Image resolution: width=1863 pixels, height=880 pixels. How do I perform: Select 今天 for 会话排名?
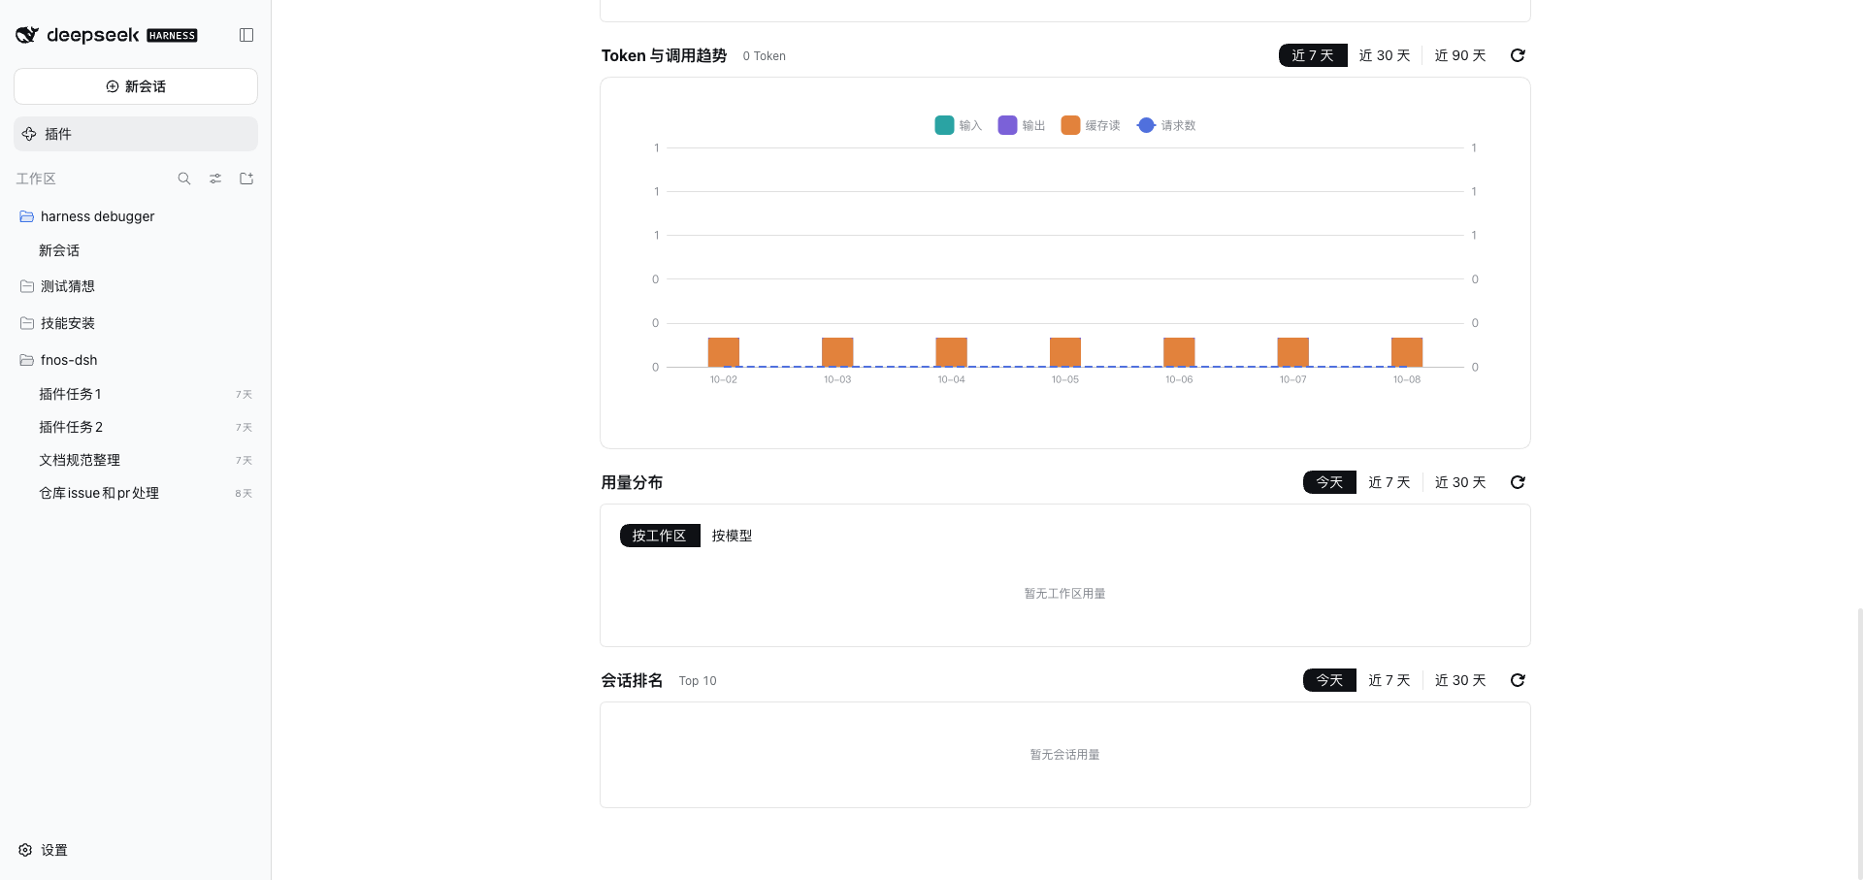coord(1329,680)
